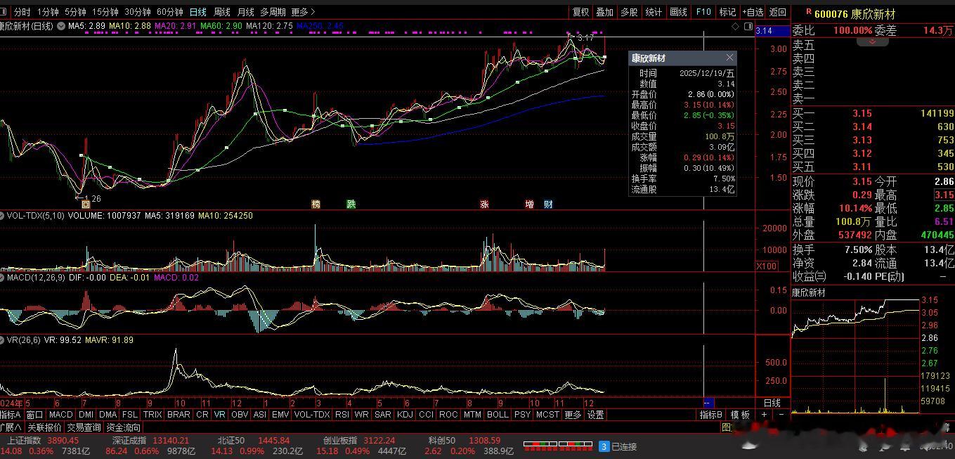The image size is (955, 459).
Task: Click the F10 company info button
Action: click(x=703, y=12)
